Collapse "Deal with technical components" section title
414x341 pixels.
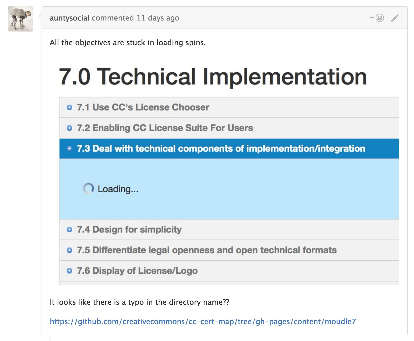[x=221, y=148]
